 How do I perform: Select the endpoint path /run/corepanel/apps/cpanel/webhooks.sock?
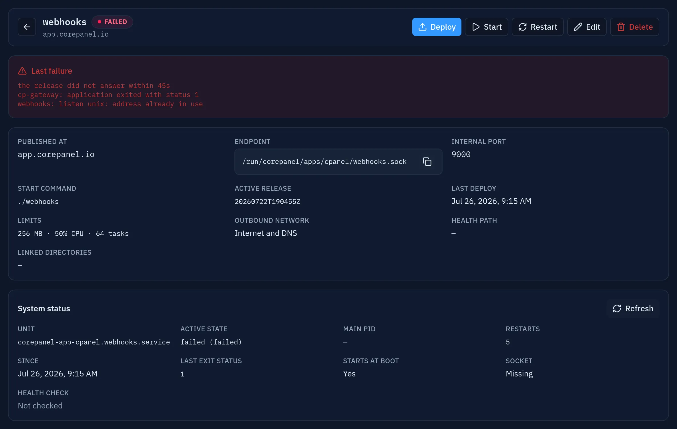coord(324,162)
